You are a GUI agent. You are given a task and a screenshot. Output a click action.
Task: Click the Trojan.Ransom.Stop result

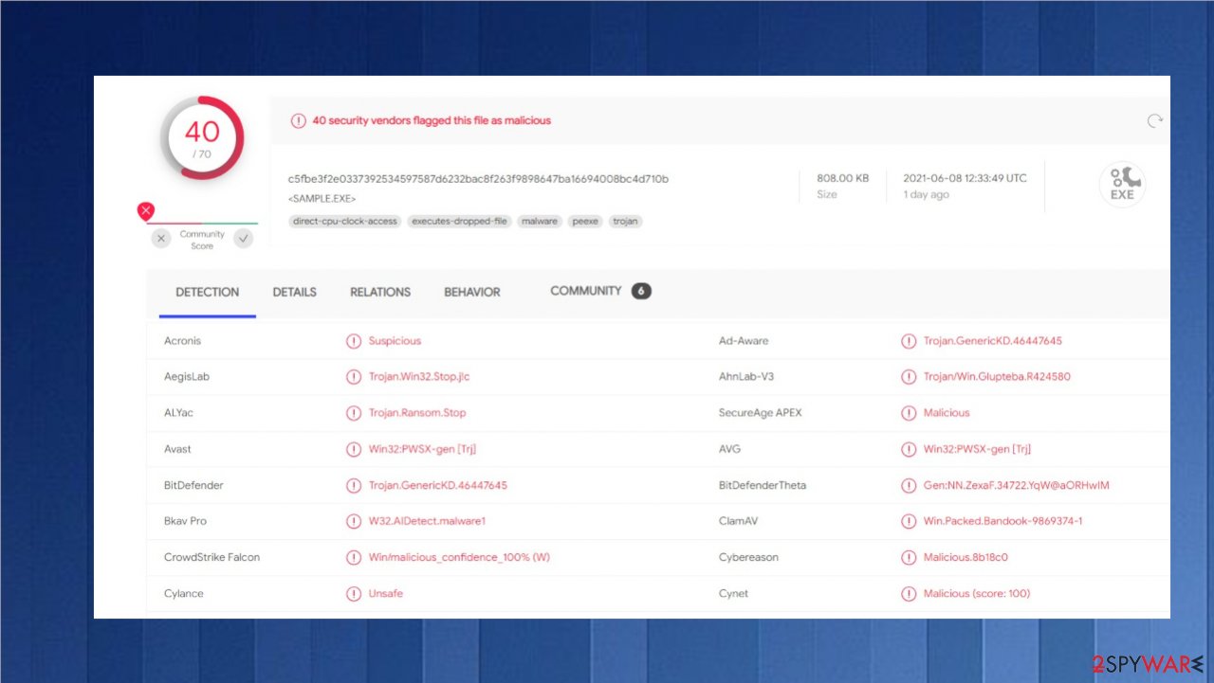click(417, 413)
